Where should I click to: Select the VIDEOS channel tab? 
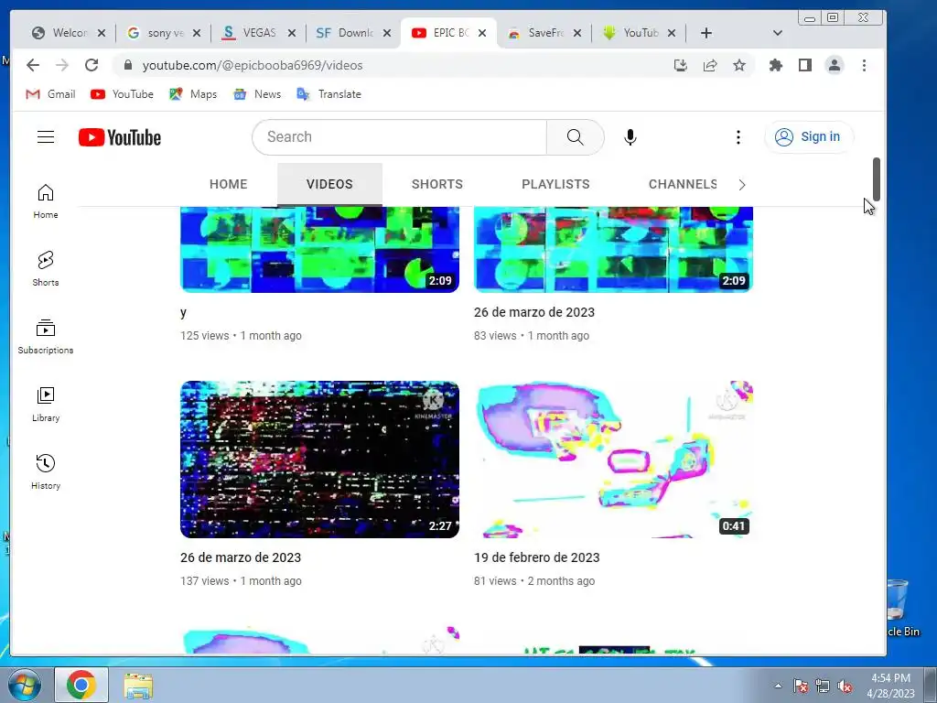329,184
